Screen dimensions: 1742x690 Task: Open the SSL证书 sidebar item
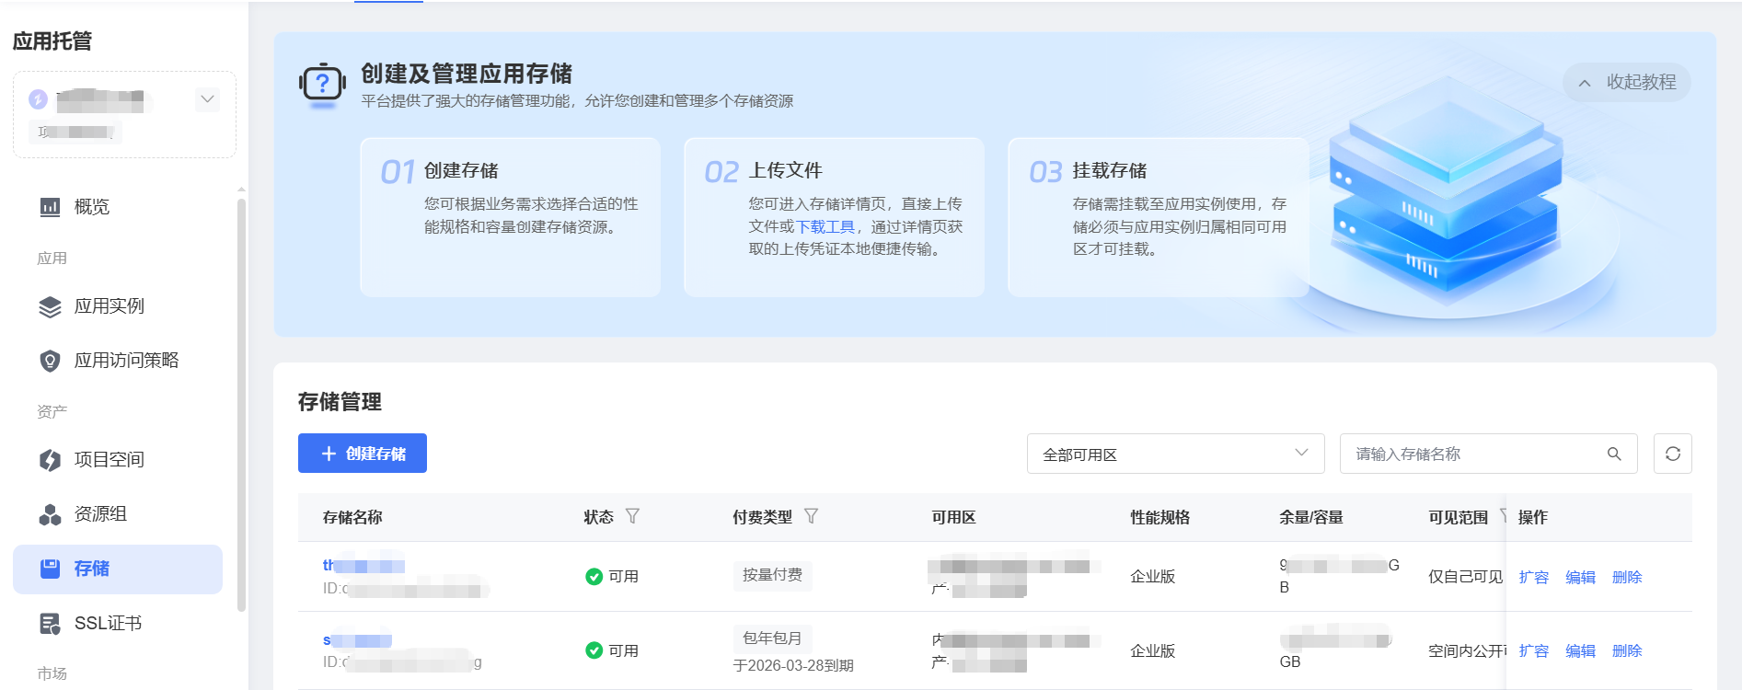click(x=108, y=624)
